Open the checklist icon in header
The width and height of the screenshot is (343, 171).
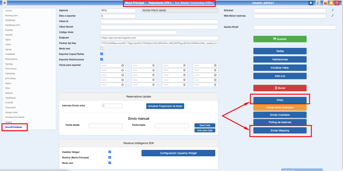pyautogui.click(x=318, y=3)
